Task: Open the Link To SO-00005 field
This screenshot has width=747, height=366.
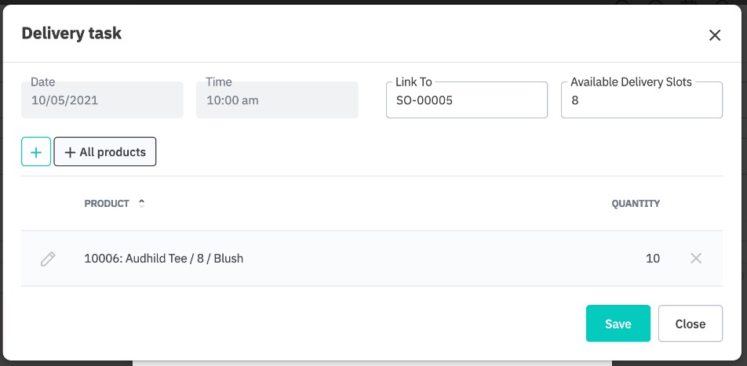Action: click(466, 101)
